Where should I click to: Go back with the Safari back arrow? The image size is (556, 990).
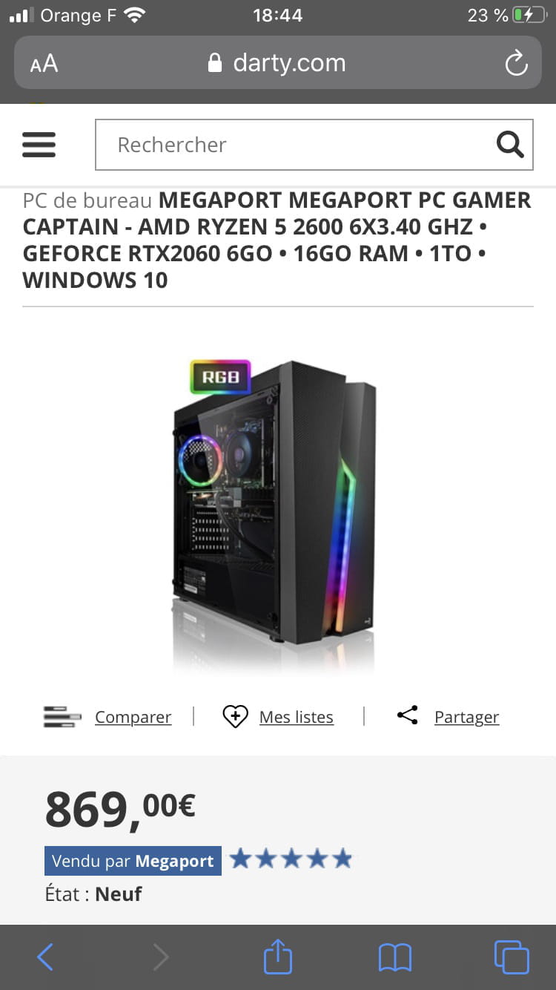(45, 957)
